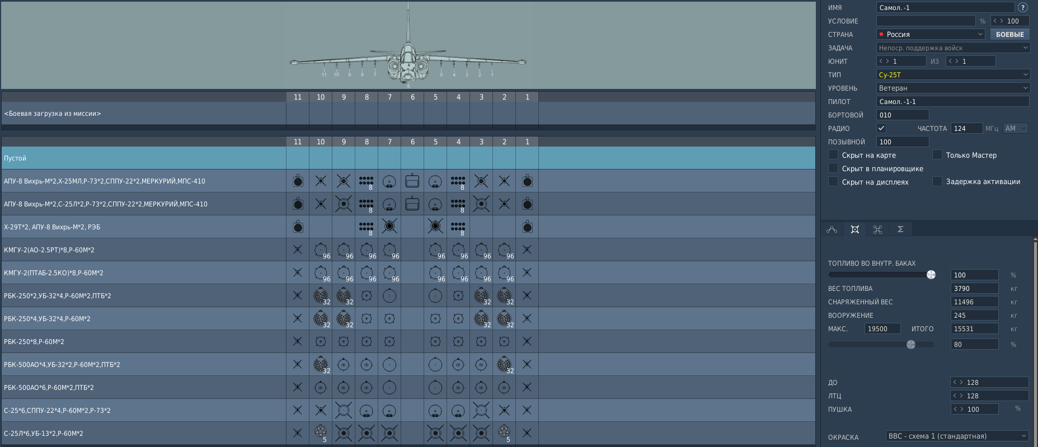The width and height of the screenshot is (1038, 447).
Task: Click the УСЛОВИЕ percent stepper
Action: point(1009,21)
